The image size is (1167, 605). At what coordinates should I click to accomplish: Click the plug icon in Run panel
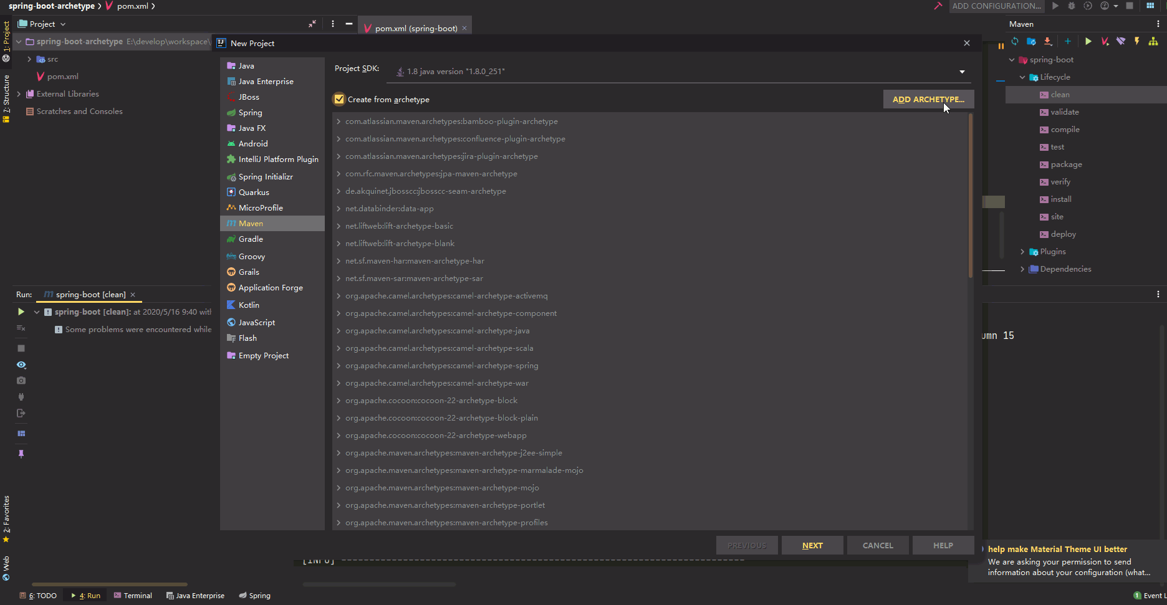point(21,396)
